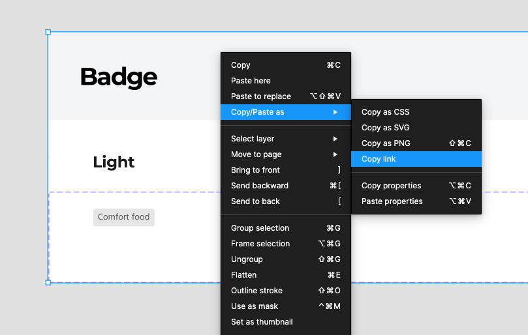The image size is (528, 335).
Task: Click Copy in the context menu
Action: [286, 65]
